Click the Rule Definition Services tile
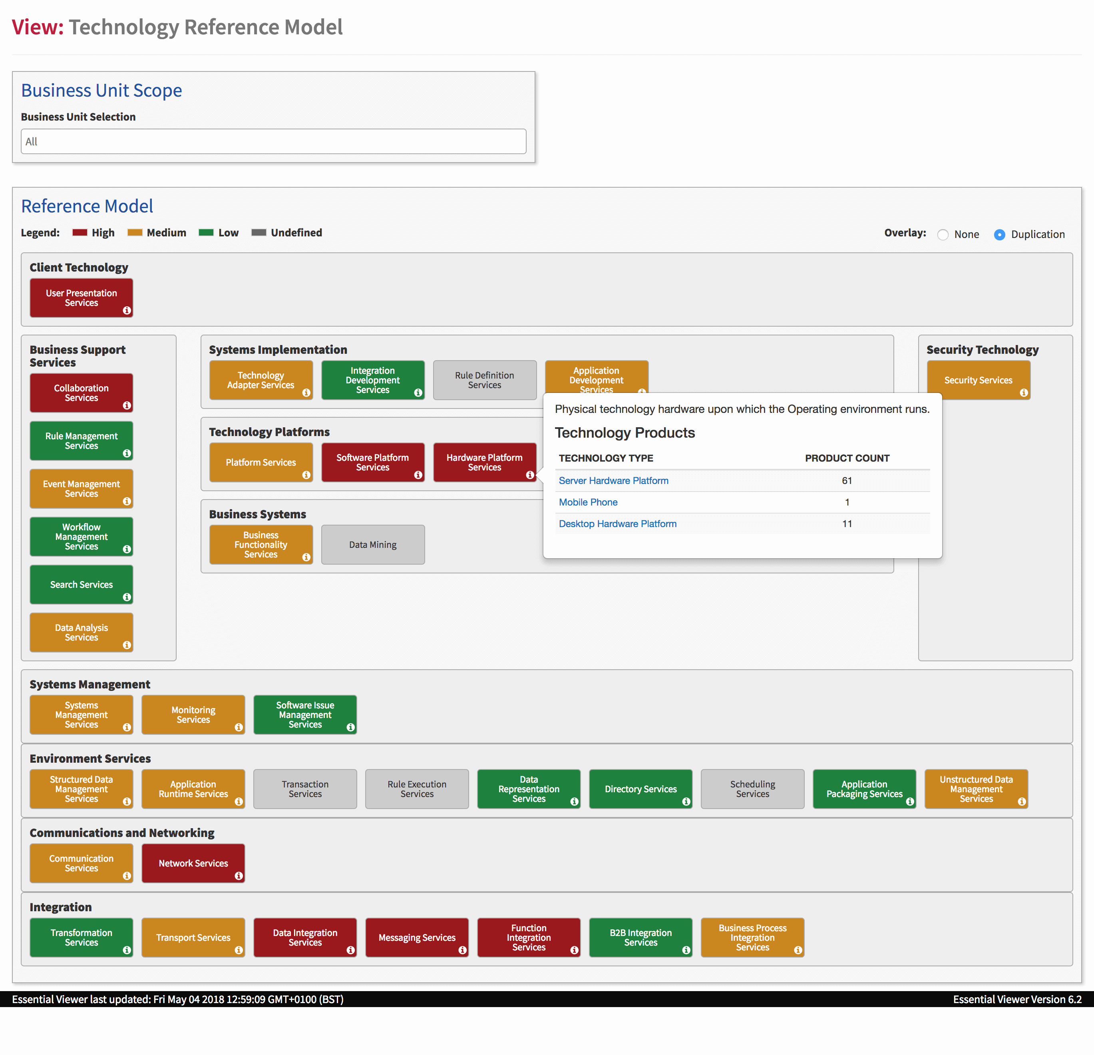 pos(485,380)
